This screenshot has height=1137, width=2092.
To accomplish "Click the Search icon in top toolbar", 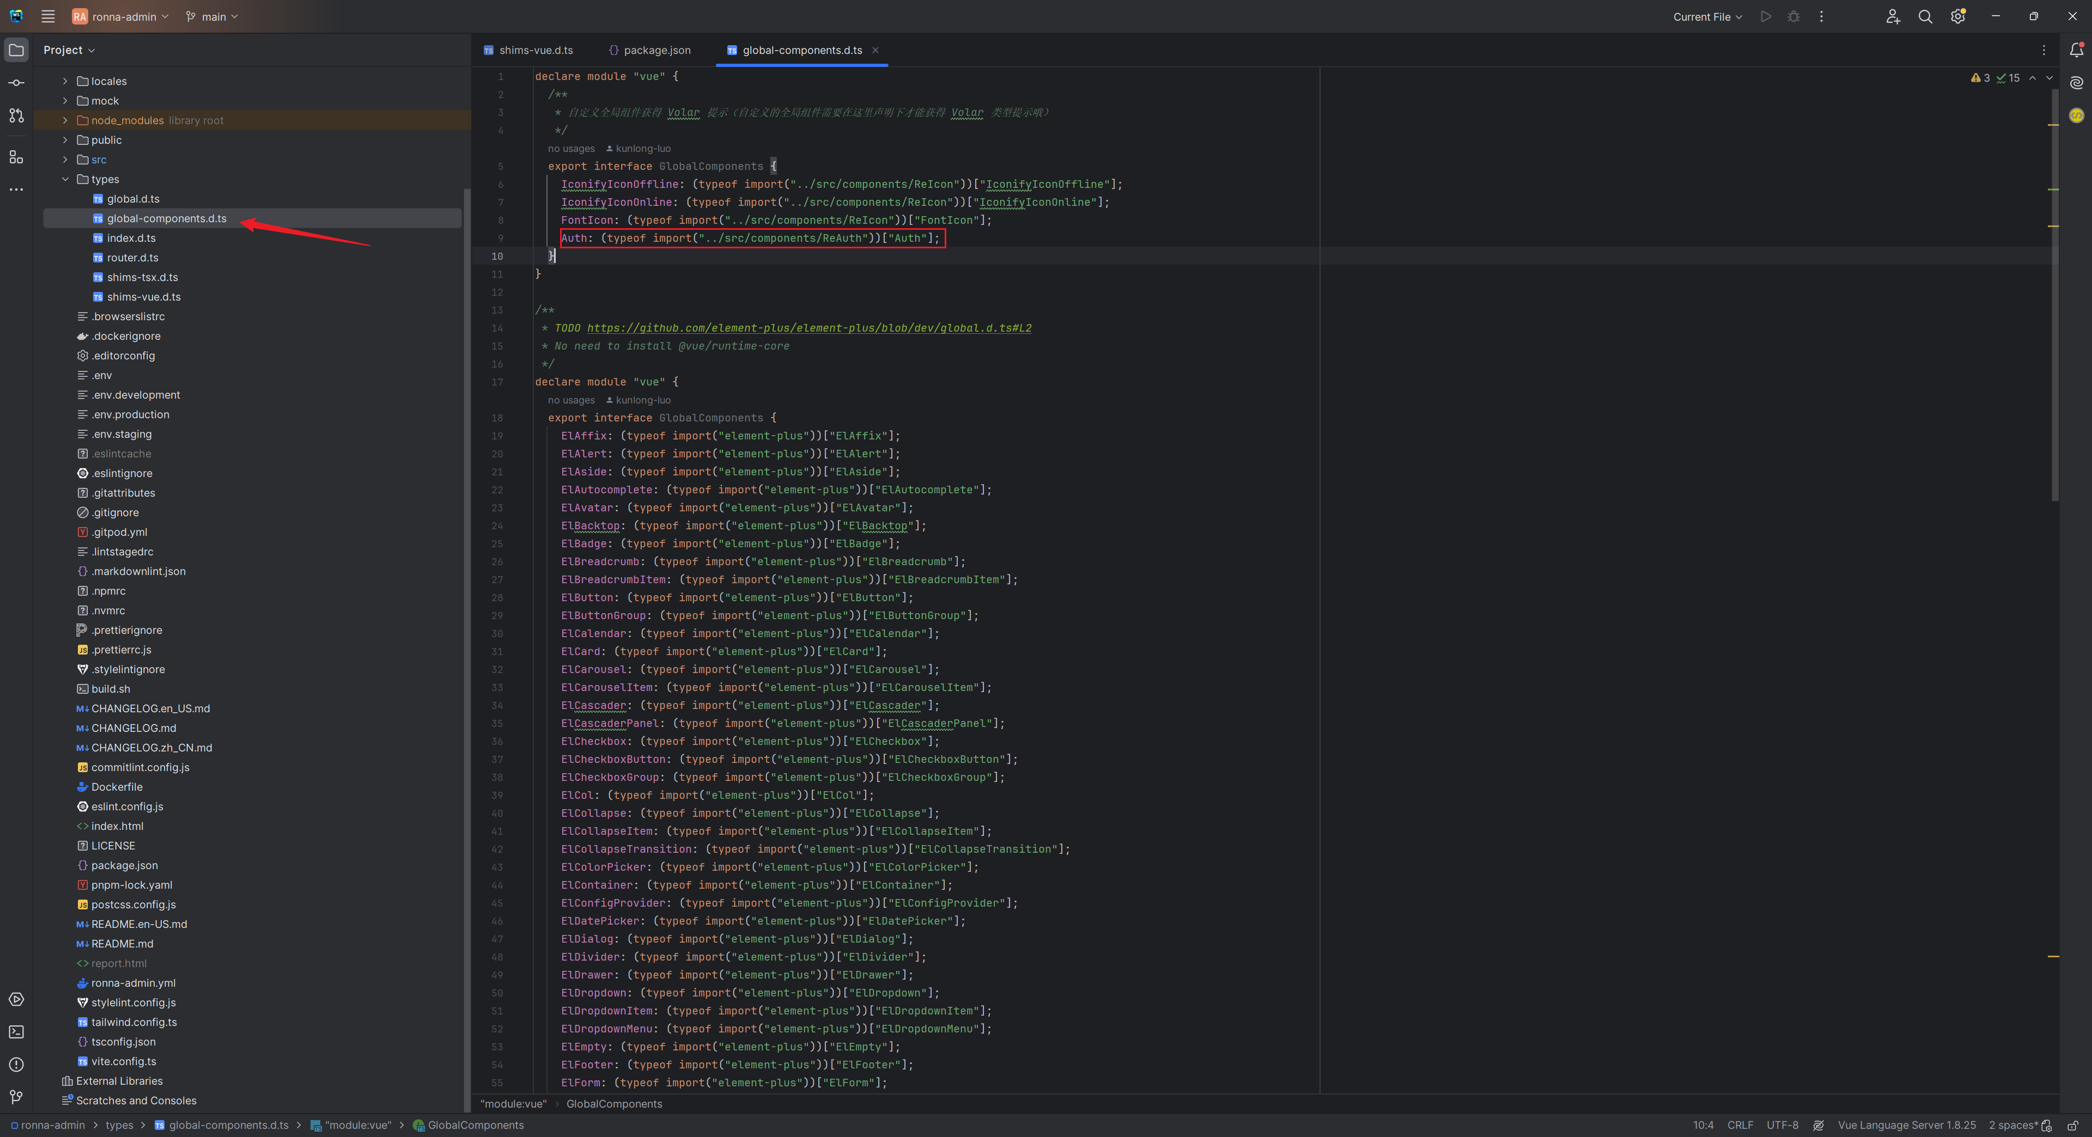I will 1924,15.
